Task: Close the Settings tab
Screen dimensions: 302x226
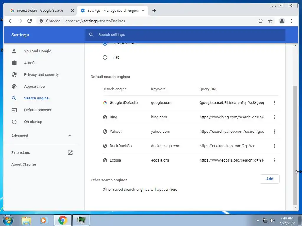Action: pyautogui.click(x=143, y=11)
